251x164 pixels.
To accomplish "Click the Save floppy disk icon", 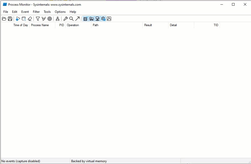I will pos(10,19).
